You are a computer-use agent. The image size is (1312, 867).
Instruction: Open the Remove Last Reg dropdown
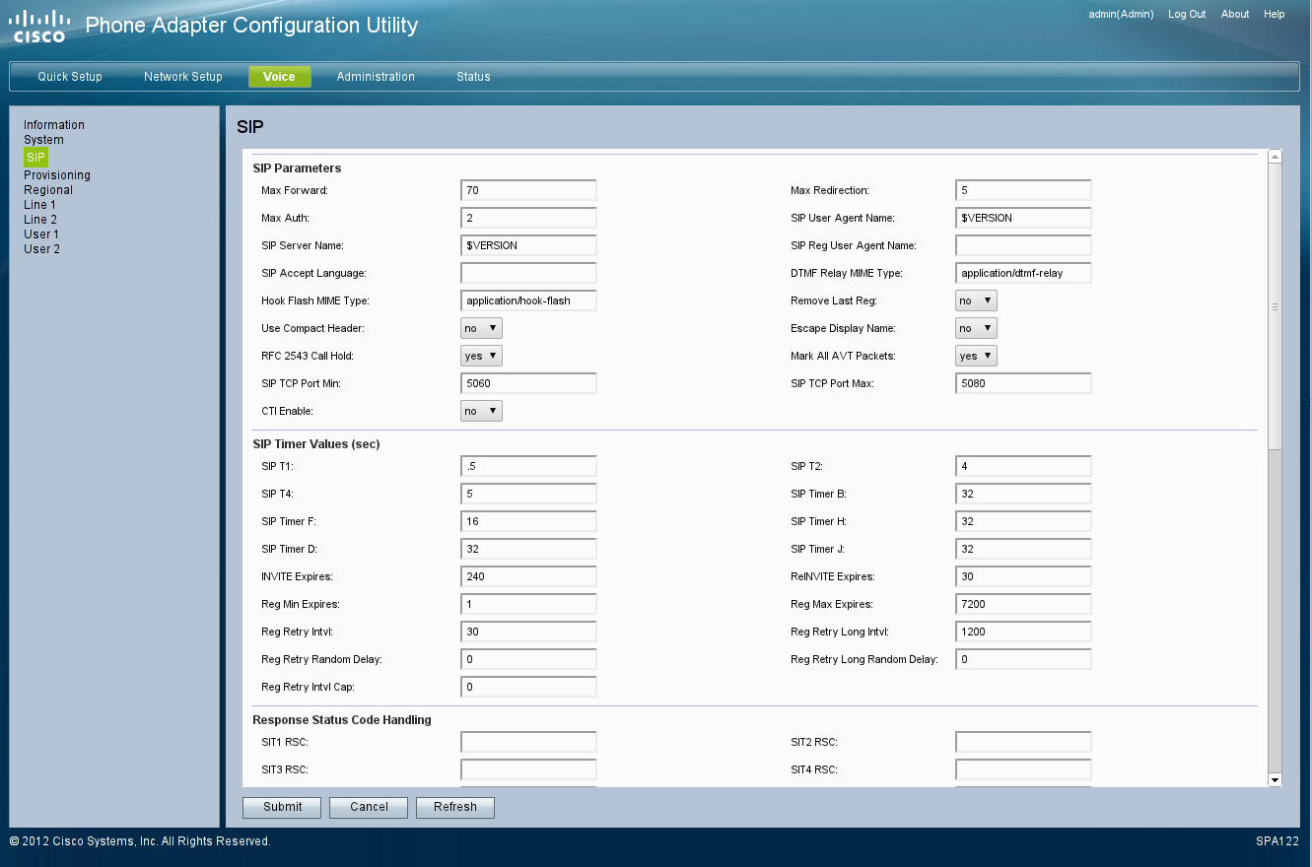coord(975,300)
